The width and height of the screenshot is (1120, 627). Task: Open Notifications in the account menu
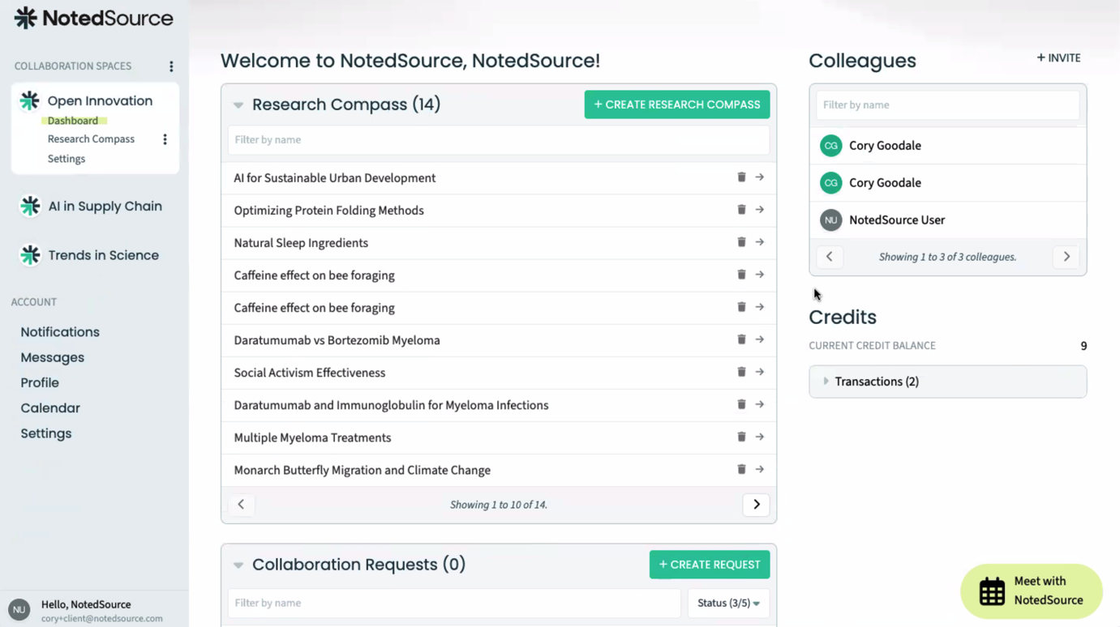tap(60, 332)
